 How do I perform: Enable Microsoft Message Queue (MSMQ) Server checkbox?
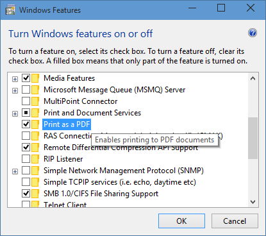(26, 90)
